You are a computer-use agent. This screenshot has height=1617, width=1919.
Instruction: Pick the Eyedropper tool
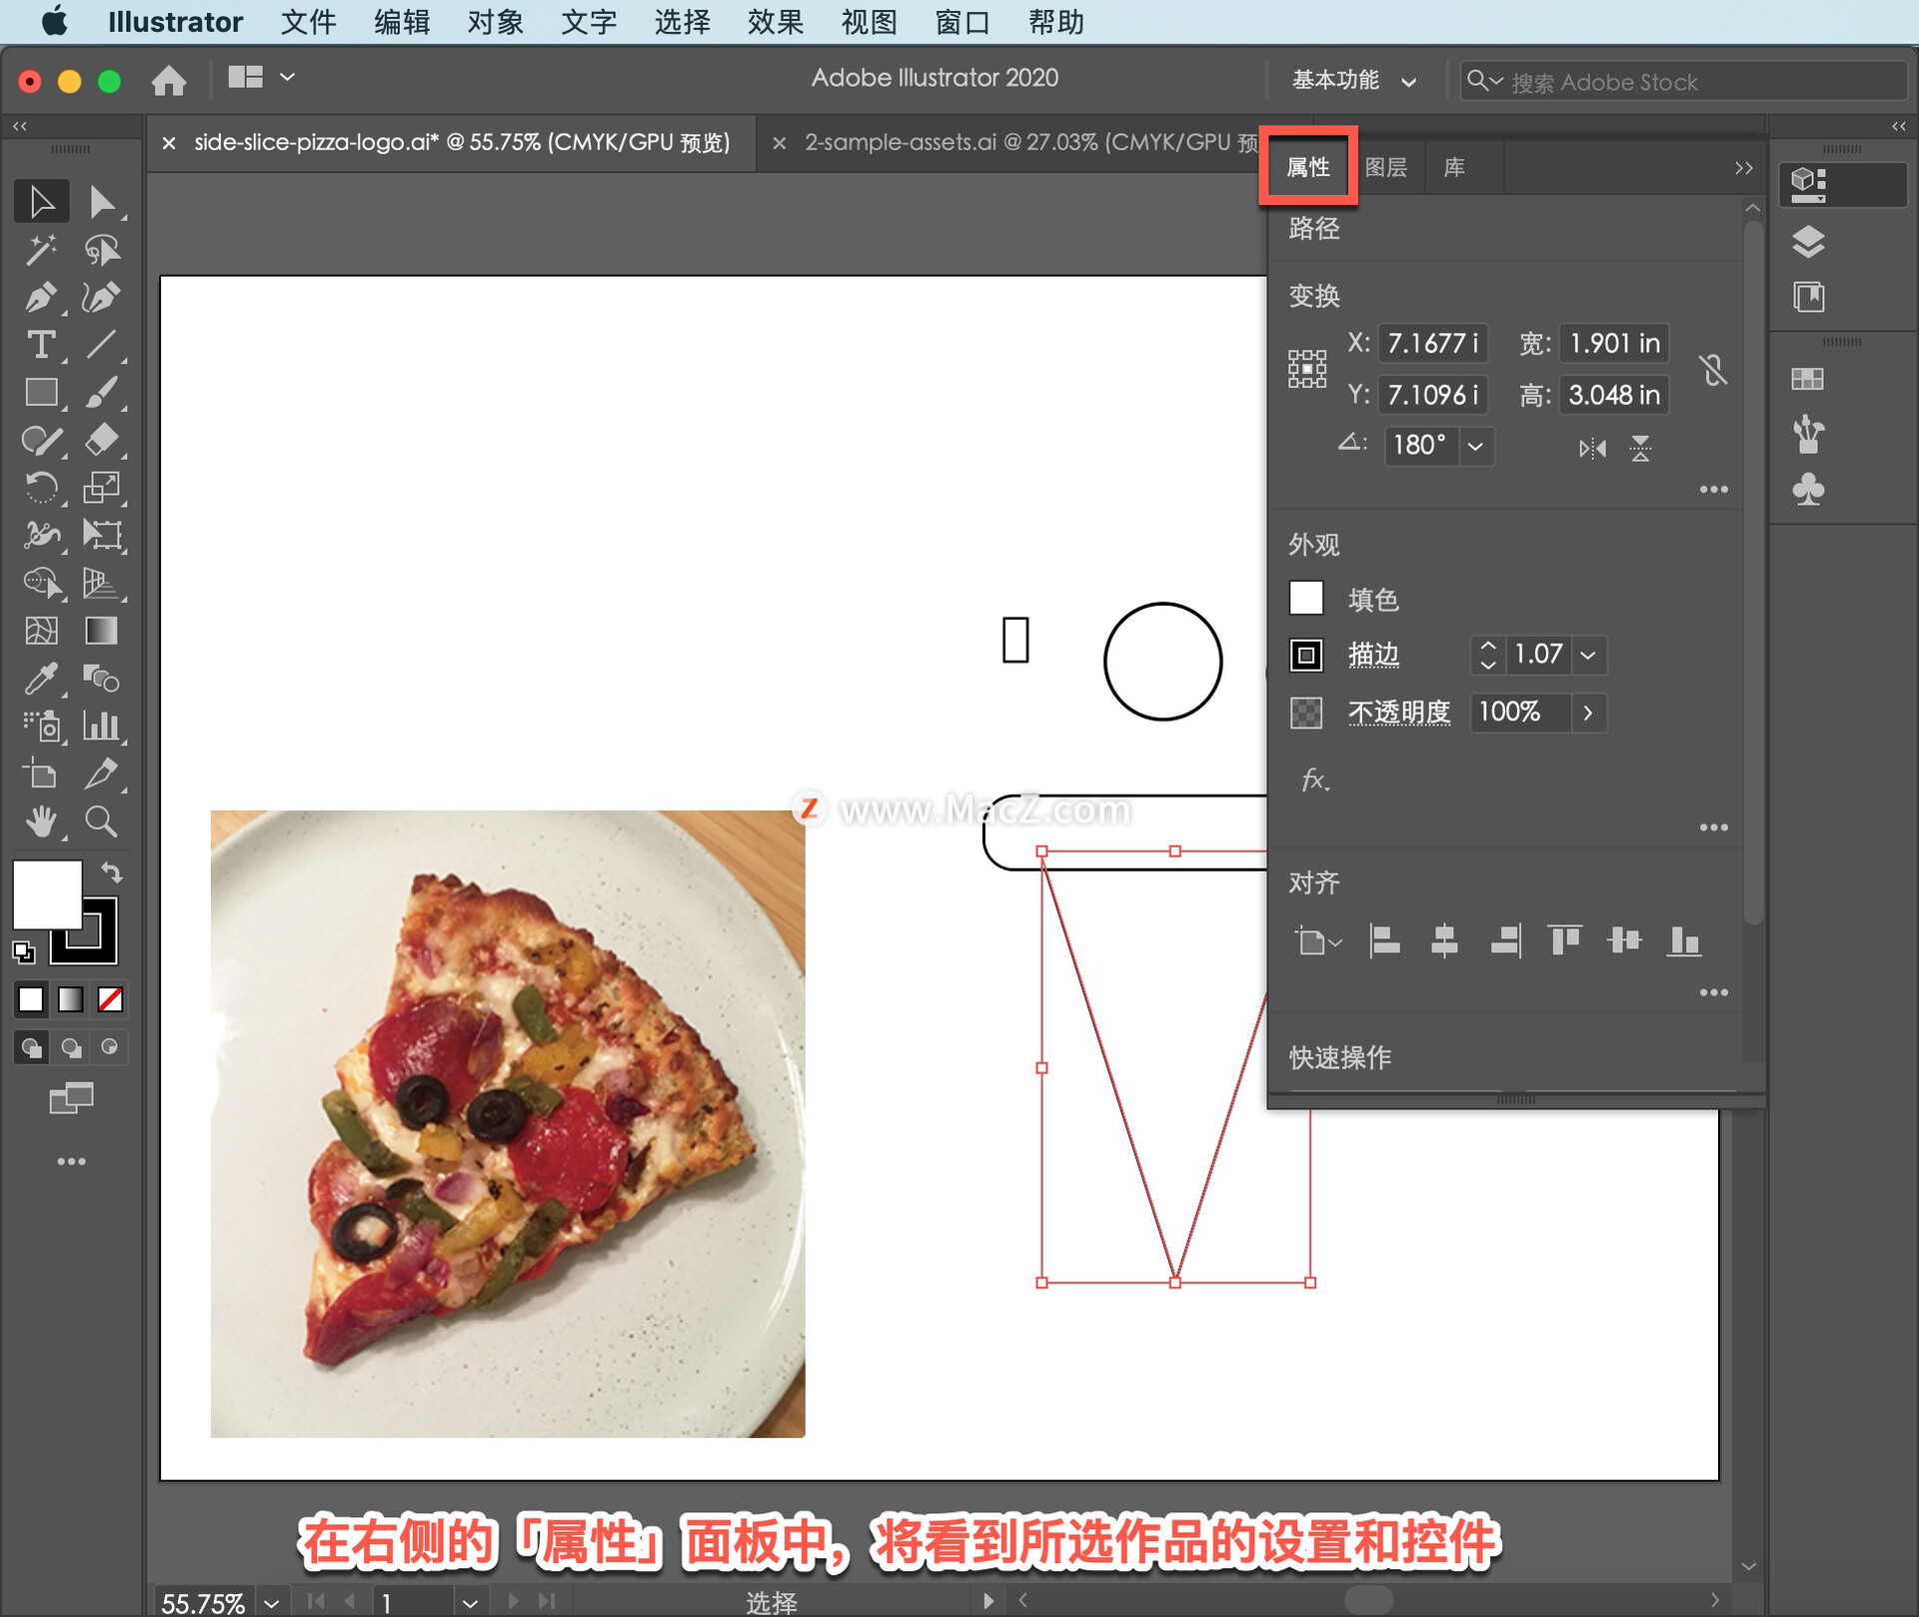coord(40,679)
